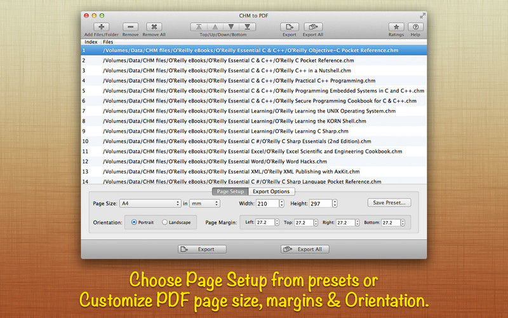Screen dimensions: 508x318
Task: Select row Learning the UNIX Operating System.chm
Action: [253, 111]
